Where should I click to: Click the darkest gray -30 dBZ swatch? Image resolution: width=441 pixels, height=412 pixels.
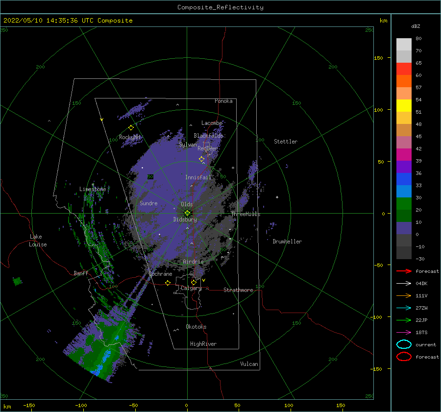[404, 252]
